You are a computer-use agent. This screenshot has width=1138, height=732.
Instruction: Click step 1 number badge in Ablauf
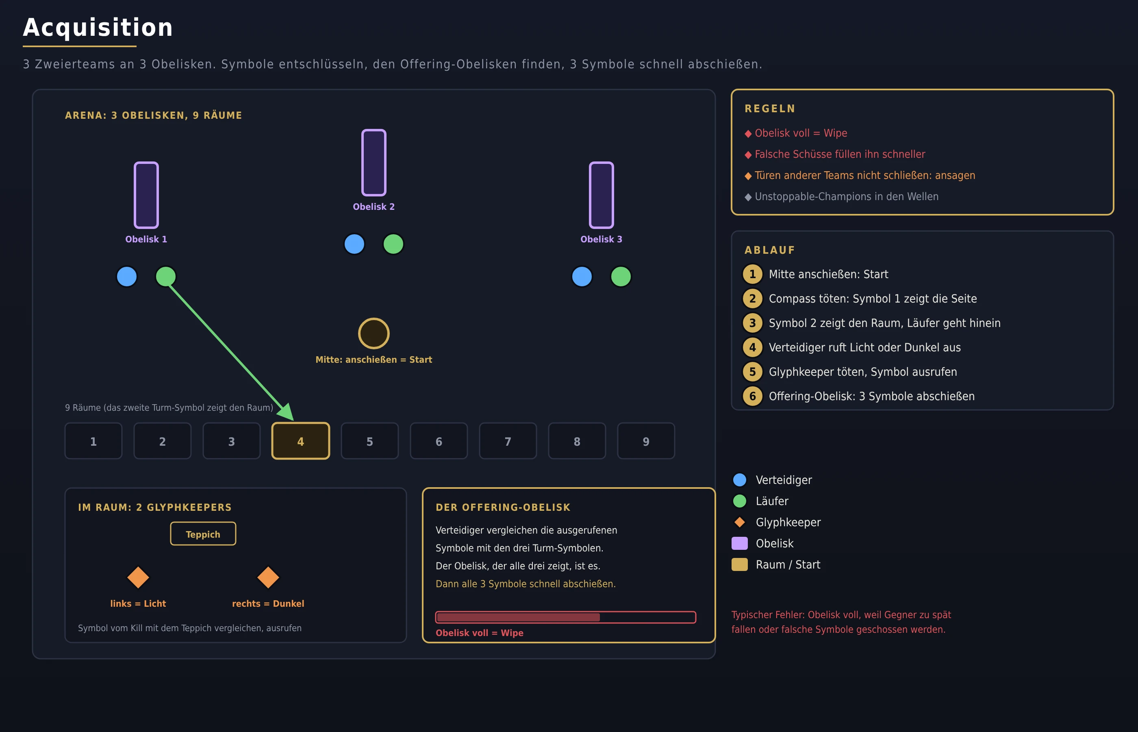click(x=752, y=274)
